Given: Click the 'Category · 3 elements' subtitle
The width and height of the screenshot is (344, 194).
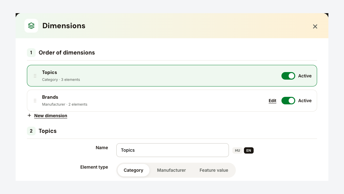Looking at the screenshot, I should click(x=61, y=80).
